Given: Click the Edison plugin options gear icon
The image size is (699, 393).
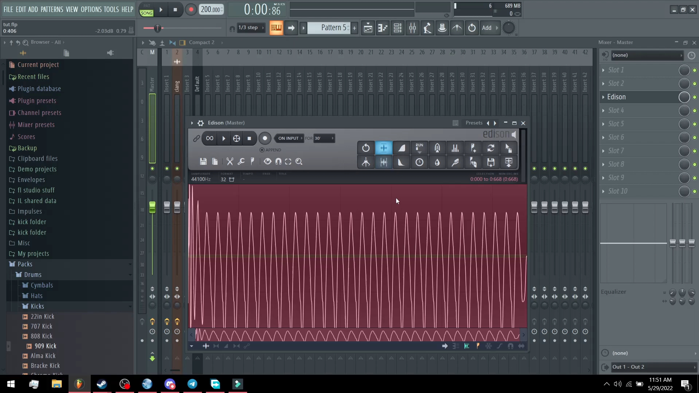Looking at the screenshot, I should point(200,123).
